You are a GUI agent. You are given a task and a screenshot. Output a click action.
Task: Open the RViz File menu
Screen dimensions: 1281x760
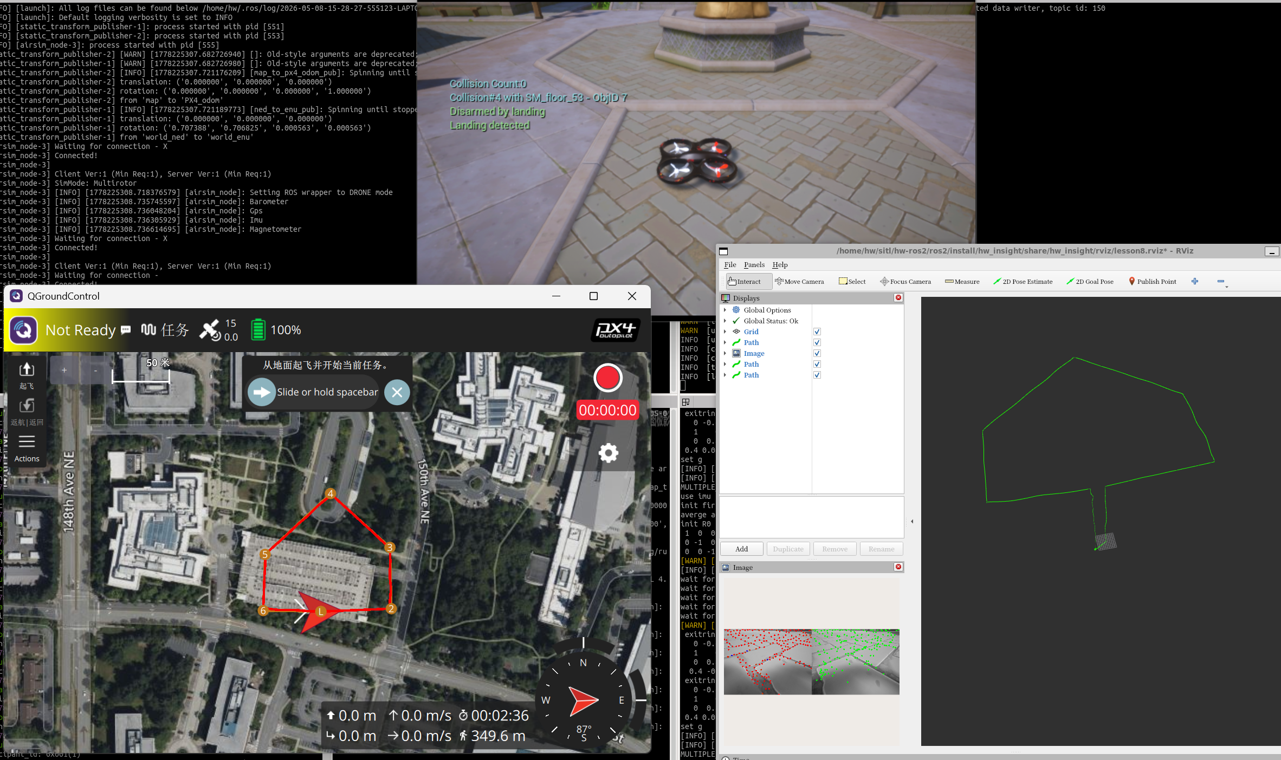click(x=730, y=264)
